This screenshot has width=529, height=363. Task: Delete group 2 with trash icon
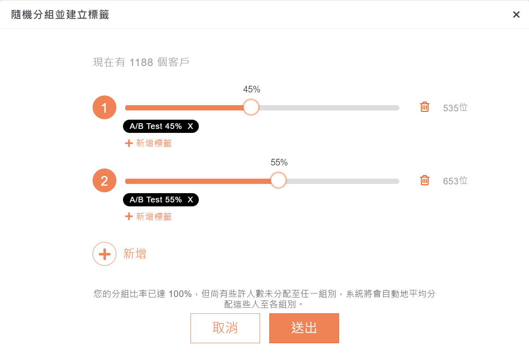[425, 180]
